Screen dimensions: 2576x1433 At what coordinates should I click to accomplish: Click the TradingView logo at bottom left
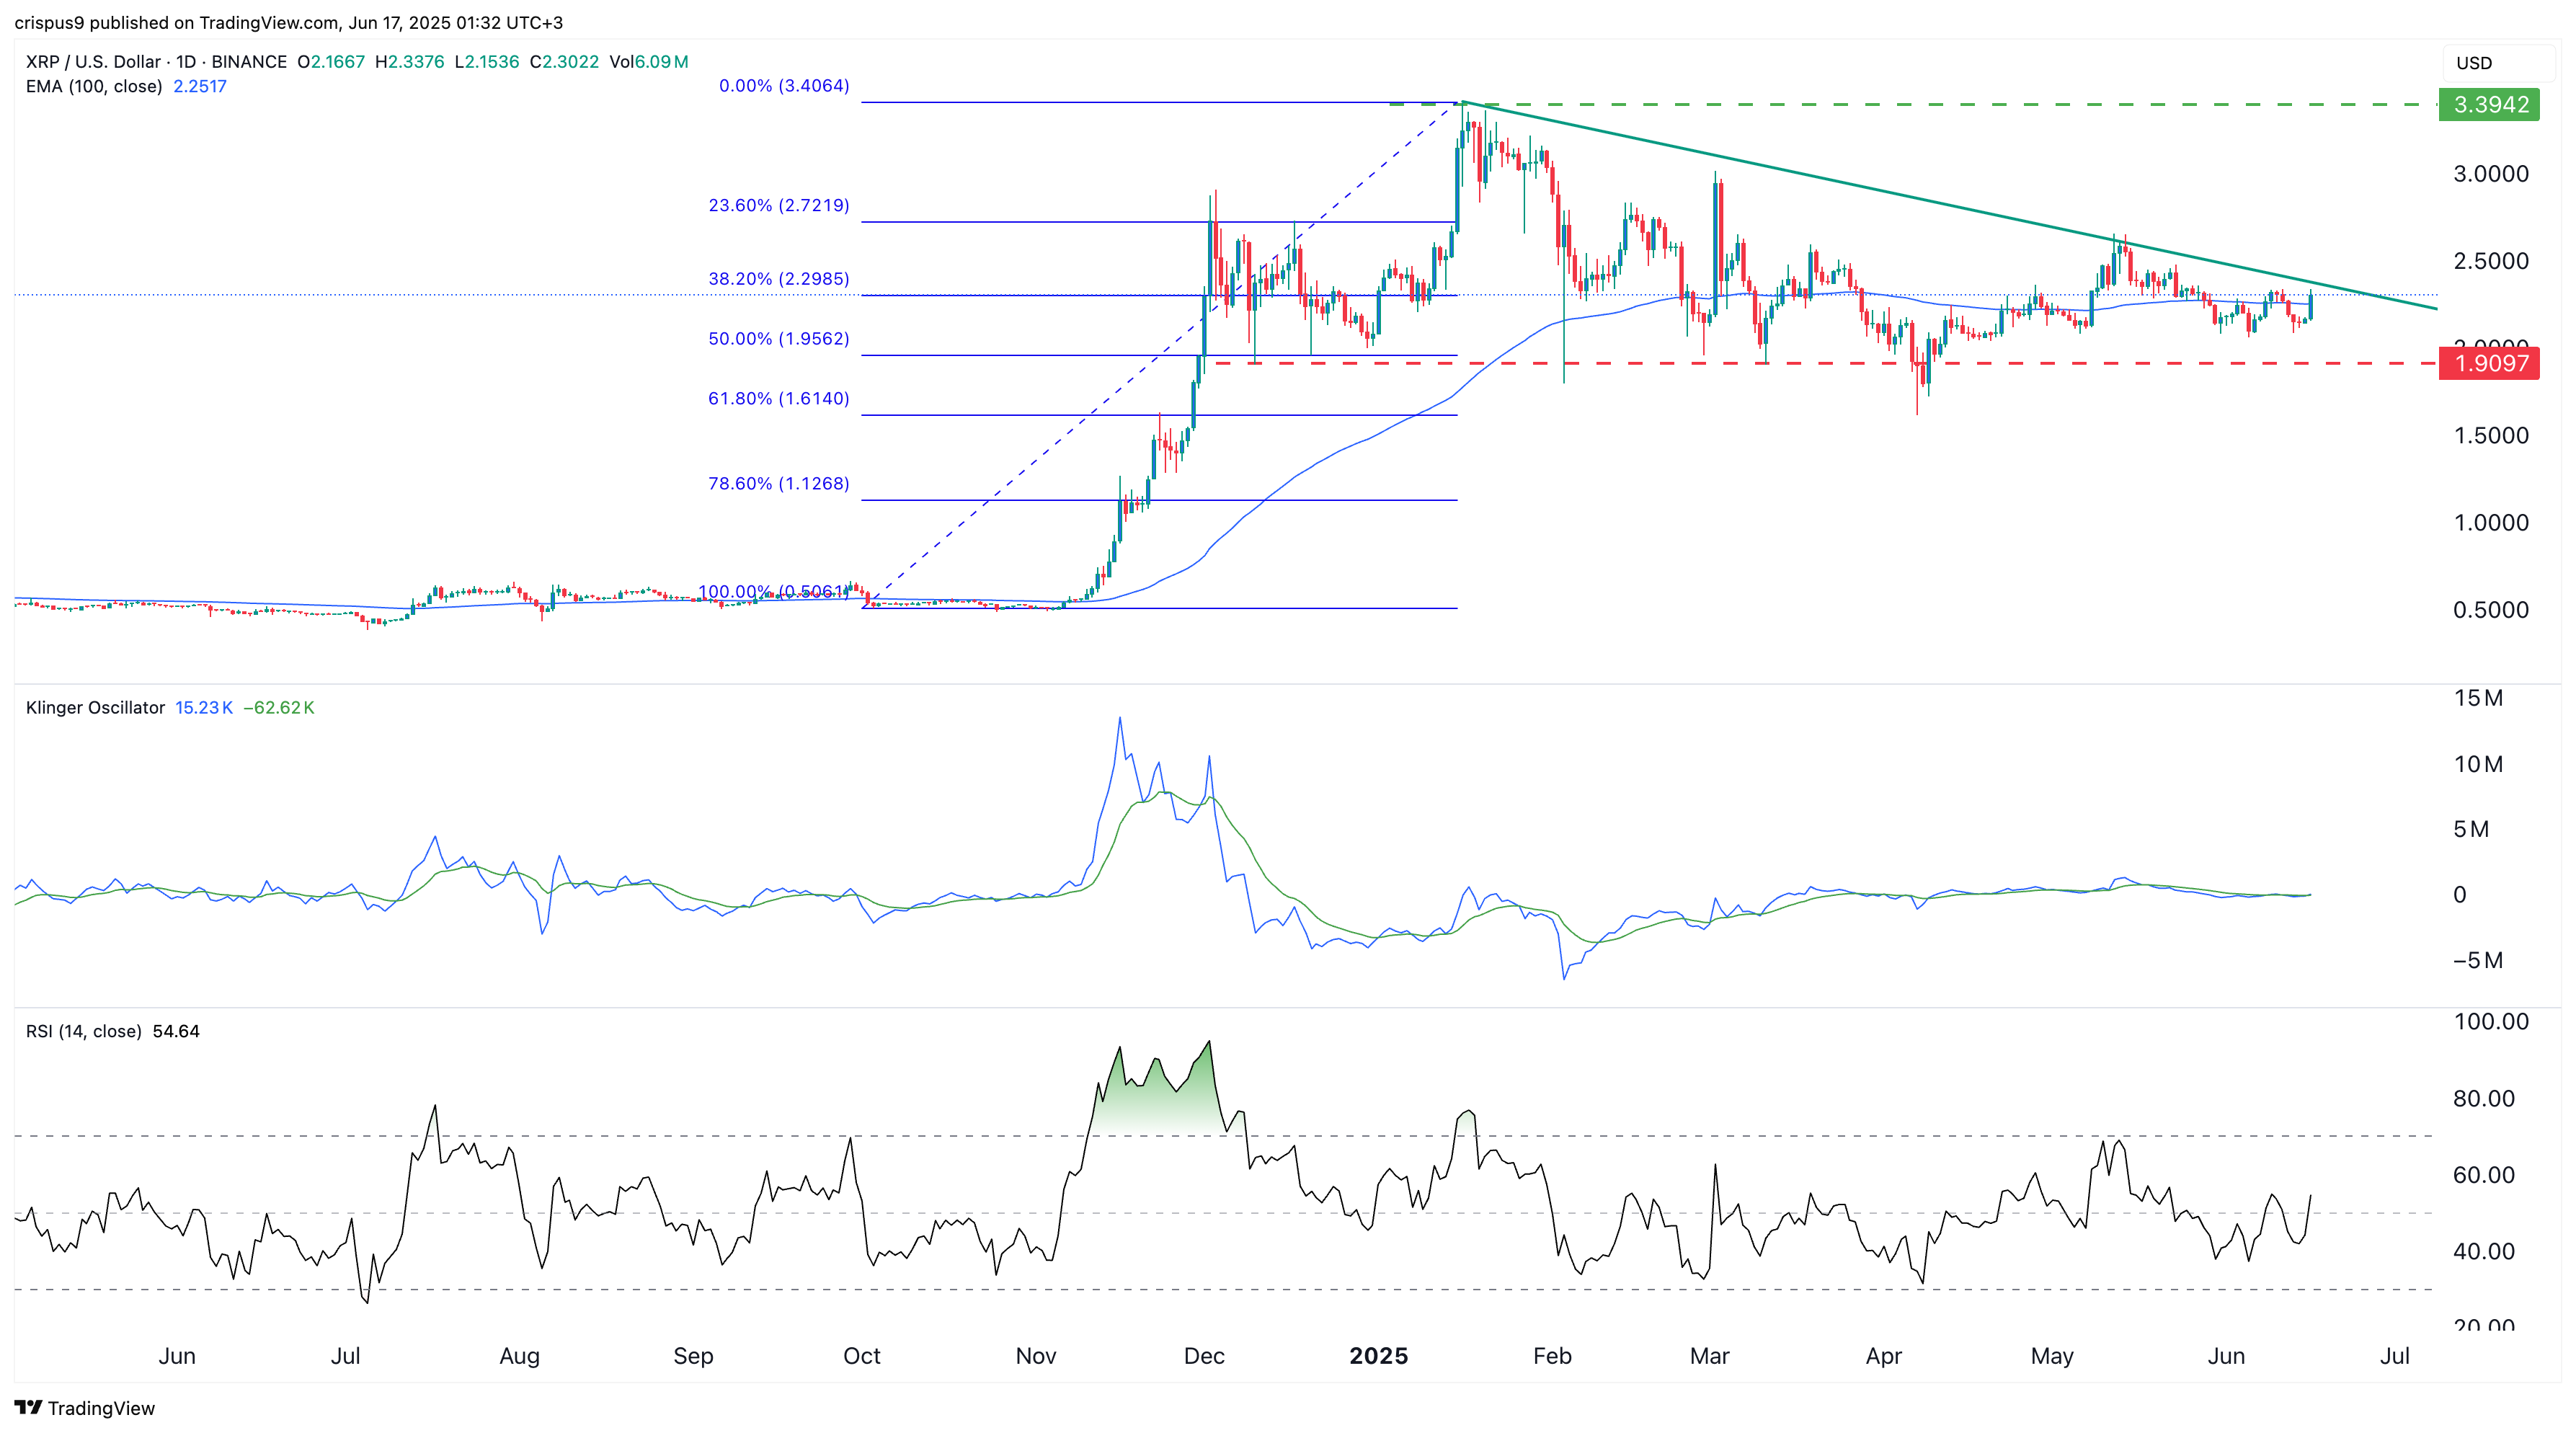tap(85, 1408)
